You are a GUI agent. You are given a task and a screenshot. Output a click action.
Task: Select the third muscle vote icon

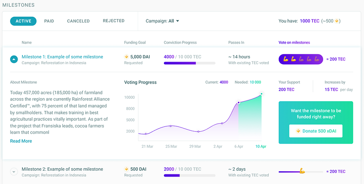click(301, 59)
